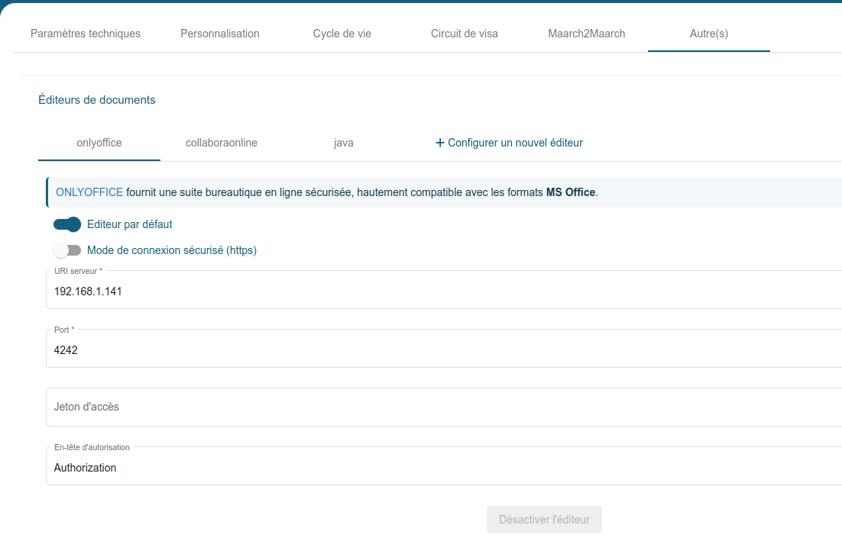Open the Paramètres techniques tab
Image resolution: width=842 pixels, height=541 pixels.
point(86,34)
